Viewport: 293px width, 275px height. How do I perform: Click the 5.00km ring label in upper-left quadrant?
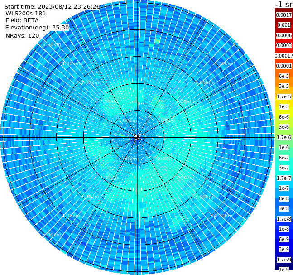[x=52, y=44]
